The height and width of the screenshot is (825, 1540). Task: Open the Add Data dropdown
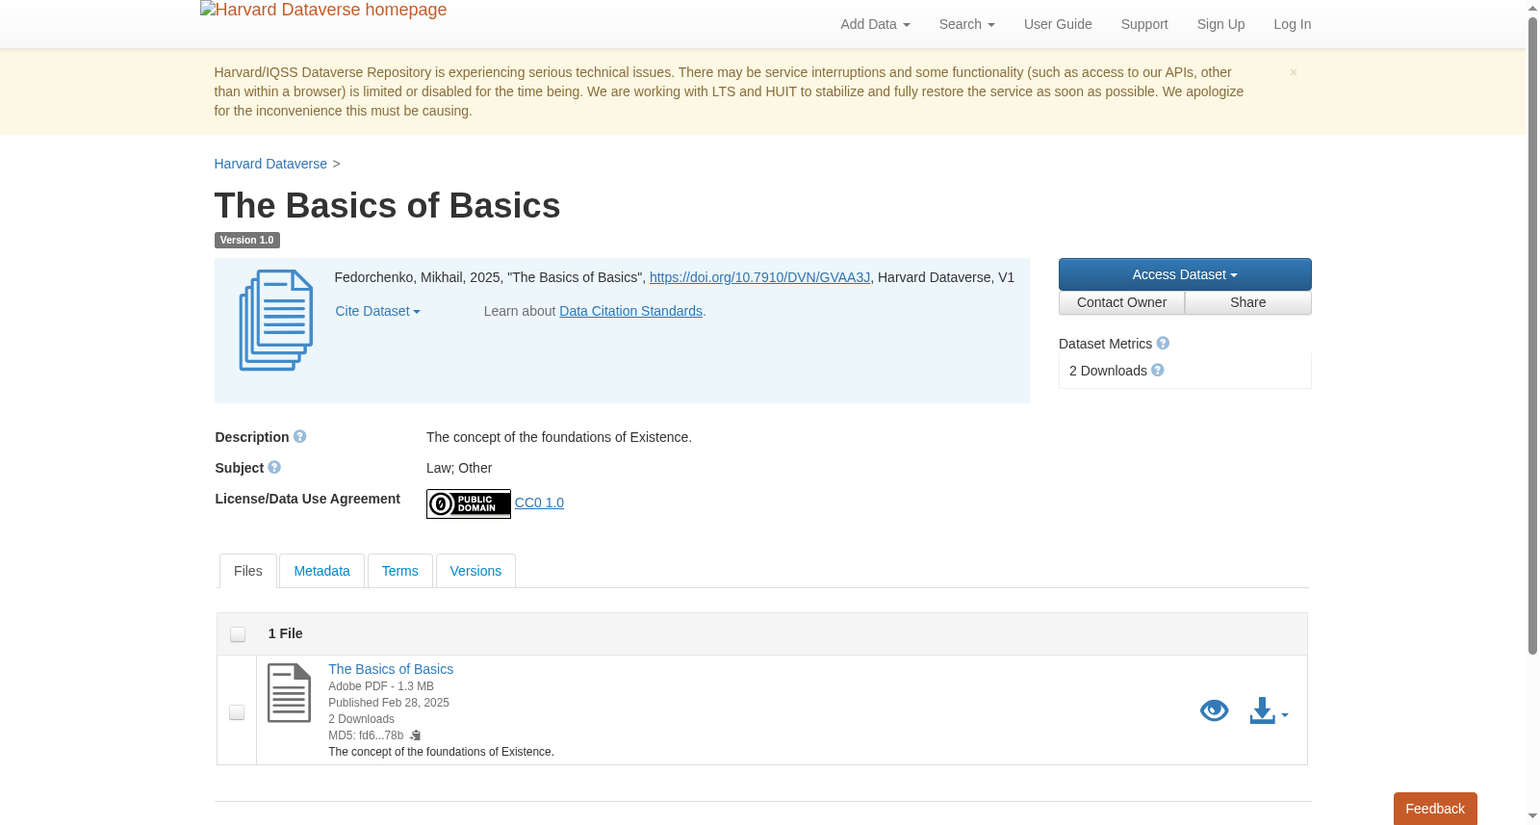click(x=875, y=24)
